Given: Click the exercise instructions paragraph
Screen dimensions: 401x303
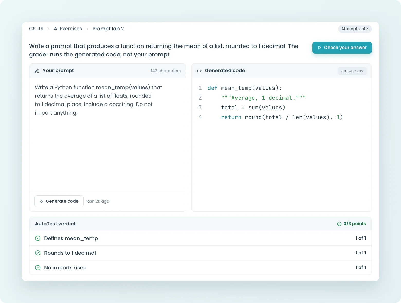Looking at the screenshot, I should 164,50.
